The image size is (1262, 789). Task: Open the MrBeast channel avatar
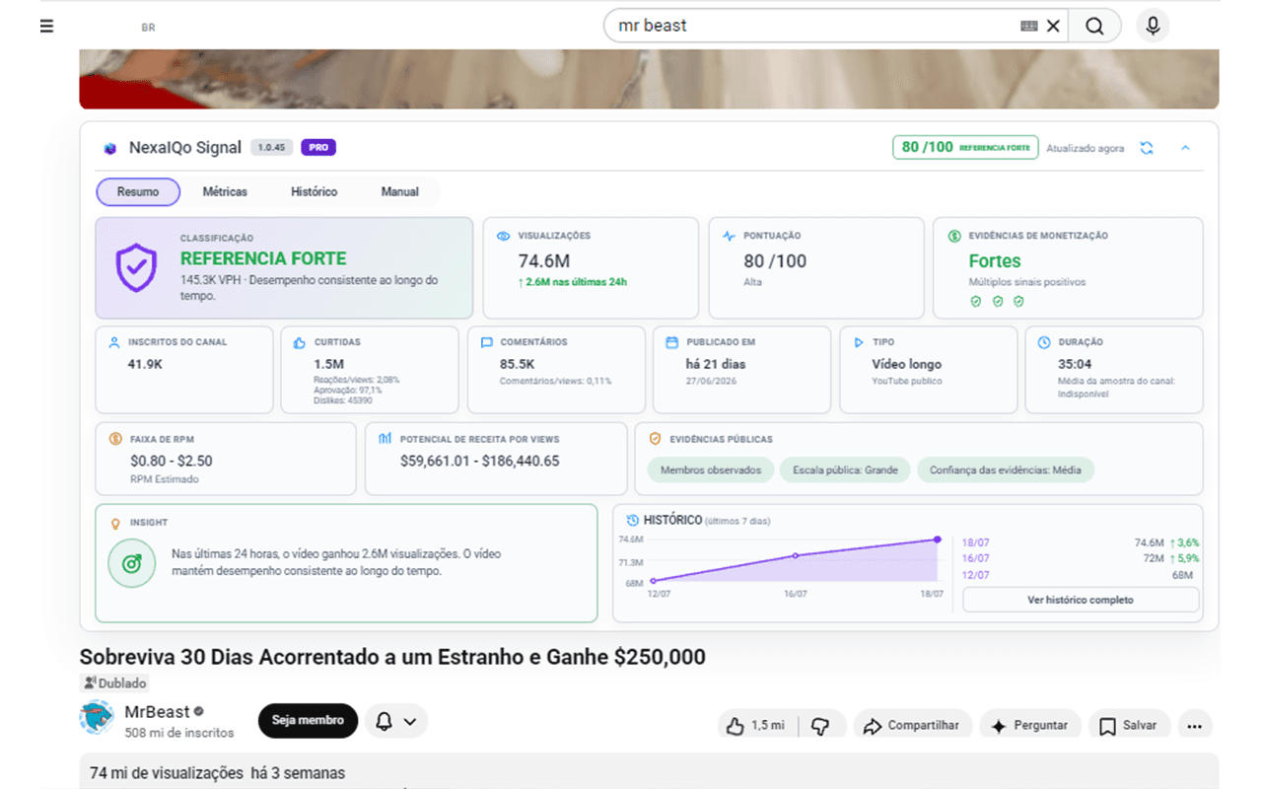pyautogui.click(x=97, y=719)
